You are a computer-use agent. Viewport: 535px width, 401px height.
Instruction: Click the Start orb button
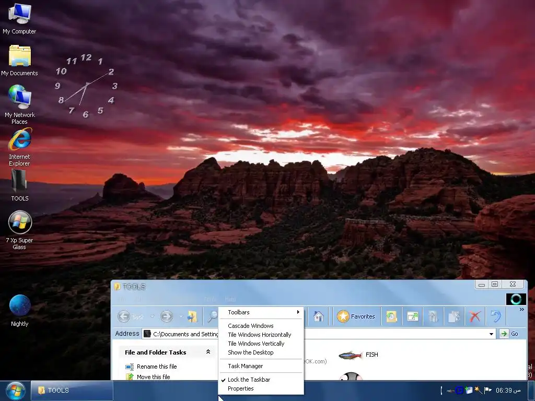pos(15,391)
